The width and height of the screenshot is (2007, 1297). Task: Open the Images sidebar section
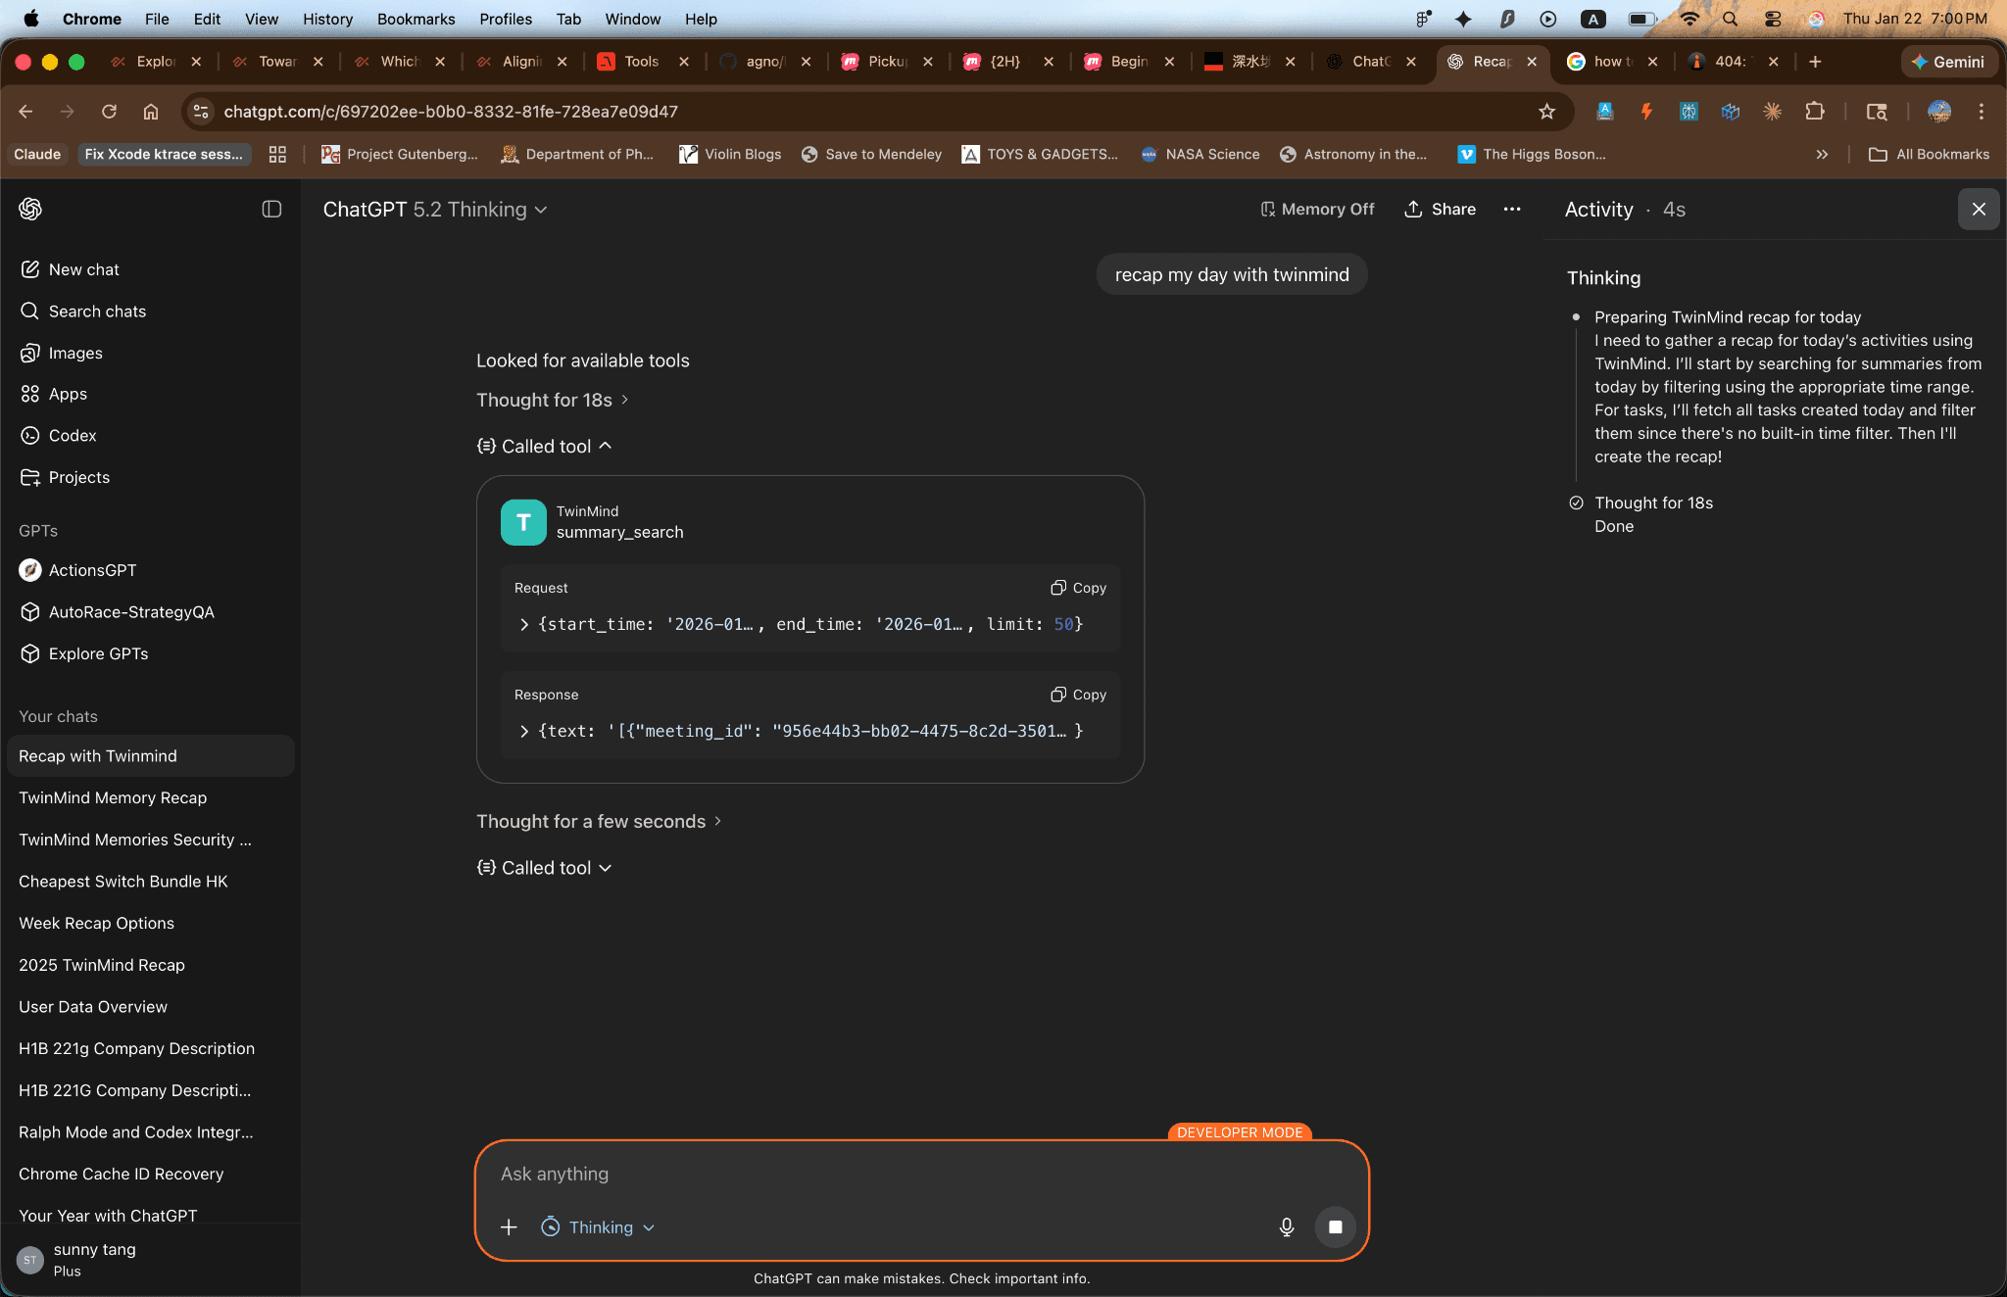pos(75,353)
